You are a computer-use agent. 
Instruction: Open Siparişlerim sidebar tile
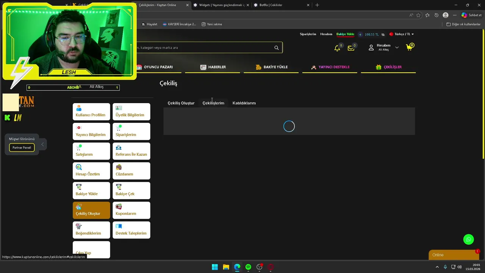pos(131,132)
